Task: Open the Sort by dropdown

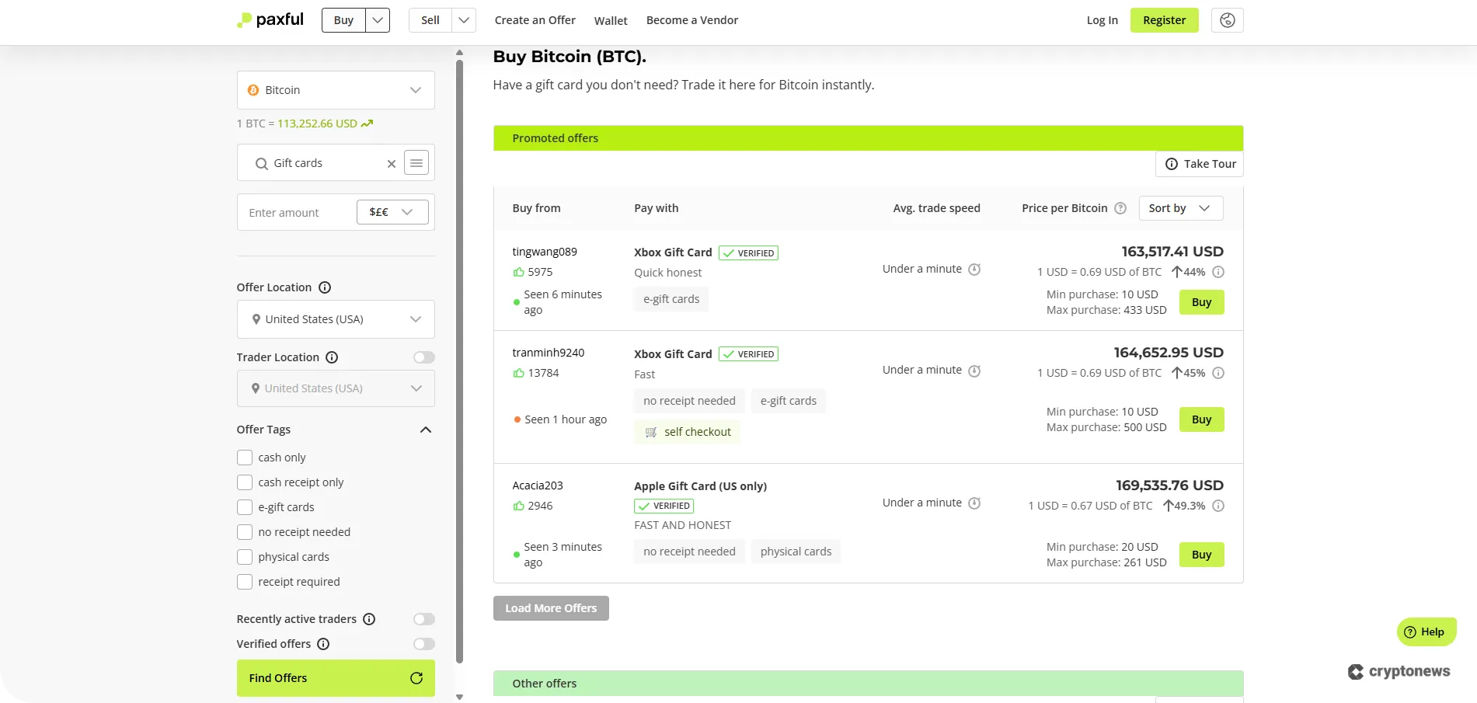Action: pos(1180,208)
